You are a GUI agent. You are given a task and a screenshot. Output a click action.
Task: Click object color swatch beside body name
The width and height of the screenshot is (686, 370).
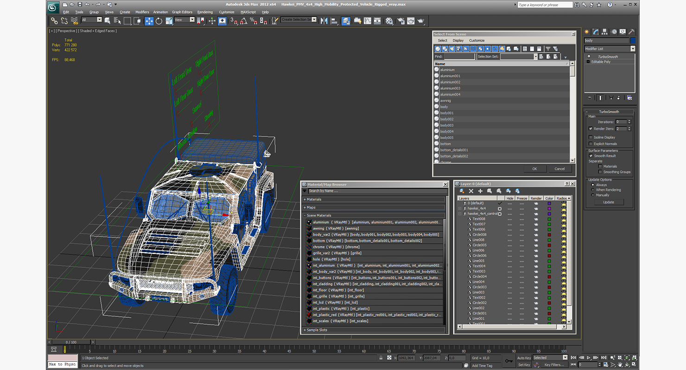[x=633, y=41]
